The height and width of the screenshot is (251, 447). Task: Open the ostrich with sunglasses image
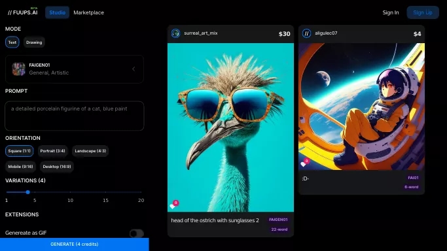230,127
